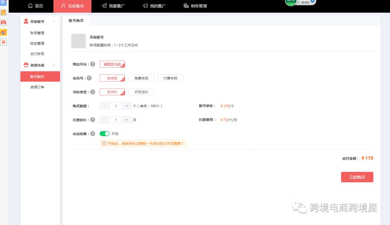The image size is (390, 225).
Task: Turn off the 自动续费 toggle switch
Action: click(x=104, y=134)
